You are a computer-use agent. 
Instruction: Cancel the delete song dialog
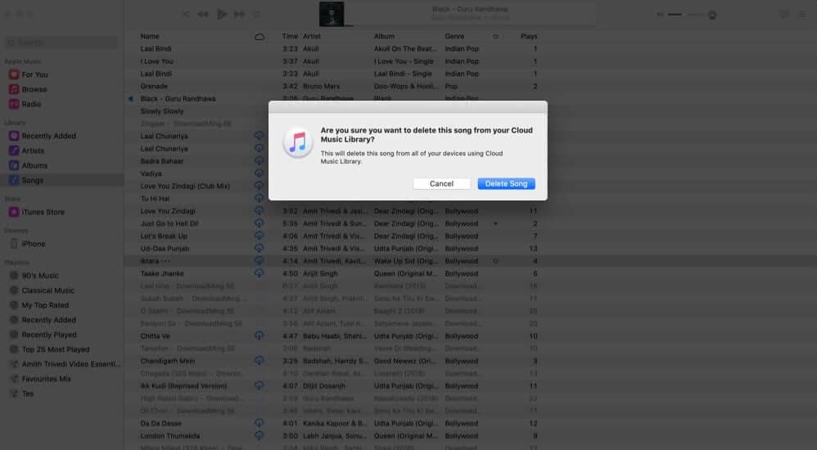coord(441,184)
